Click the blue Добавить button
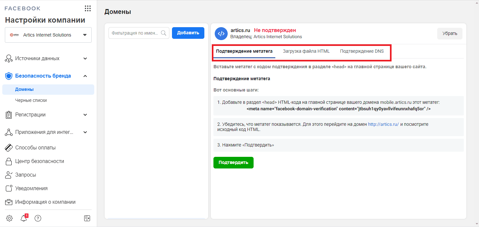Screen dimensions: 479x227 (188, 33)
